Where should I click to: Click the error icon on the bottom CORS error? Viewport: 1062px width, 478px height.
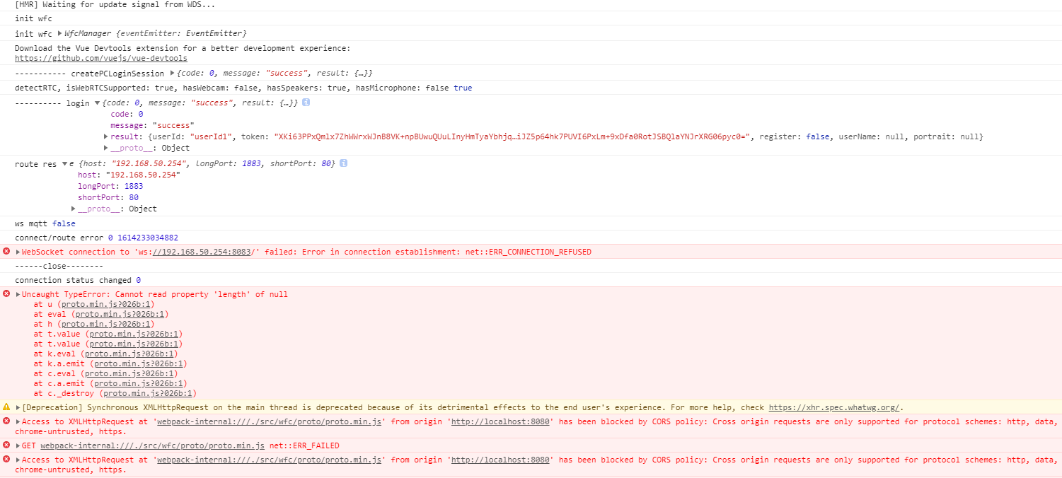6,460
